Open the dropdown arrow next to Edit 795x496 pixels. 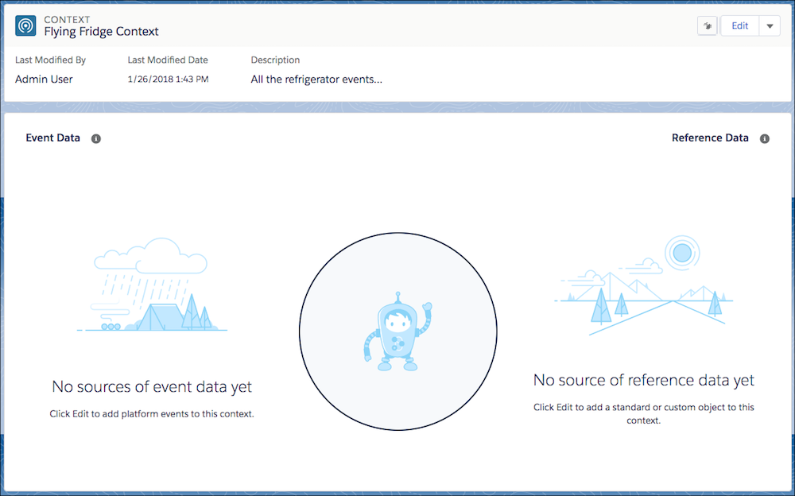point(770,26)
